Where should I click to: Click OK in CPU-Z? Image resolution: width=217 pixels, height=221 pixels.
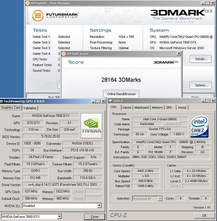tap(204, 215)
